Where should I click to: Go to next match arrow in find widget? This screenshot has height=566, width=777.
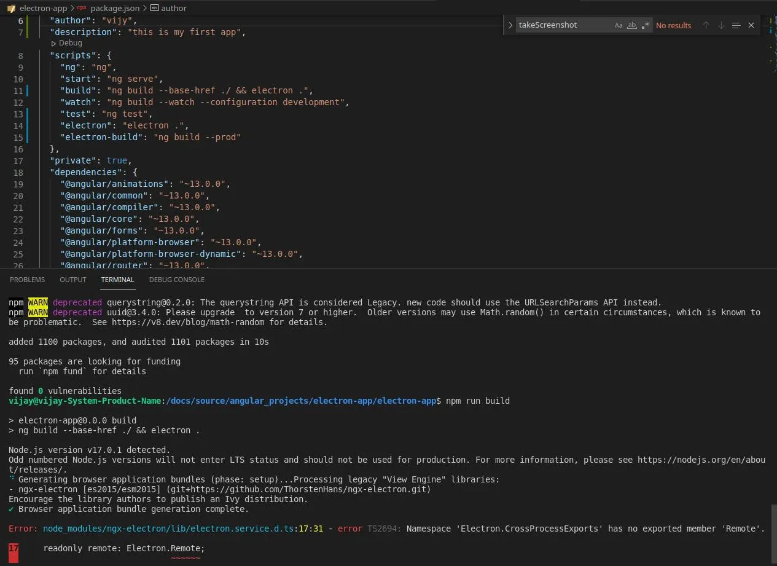721,25
